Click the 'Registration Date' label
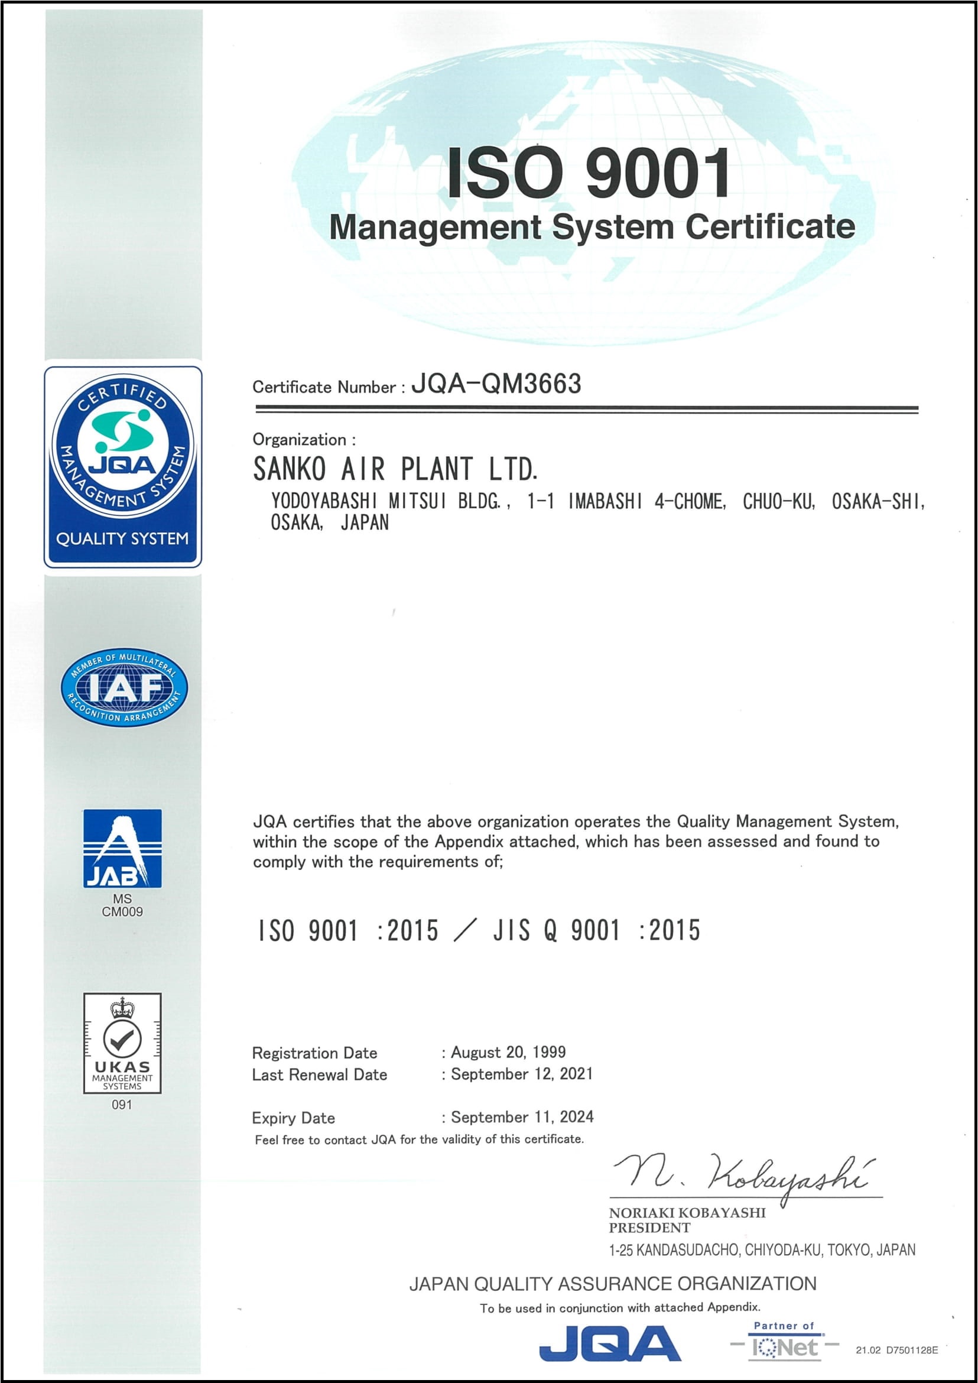978x1383 pixels. (x=314, y=1053)
